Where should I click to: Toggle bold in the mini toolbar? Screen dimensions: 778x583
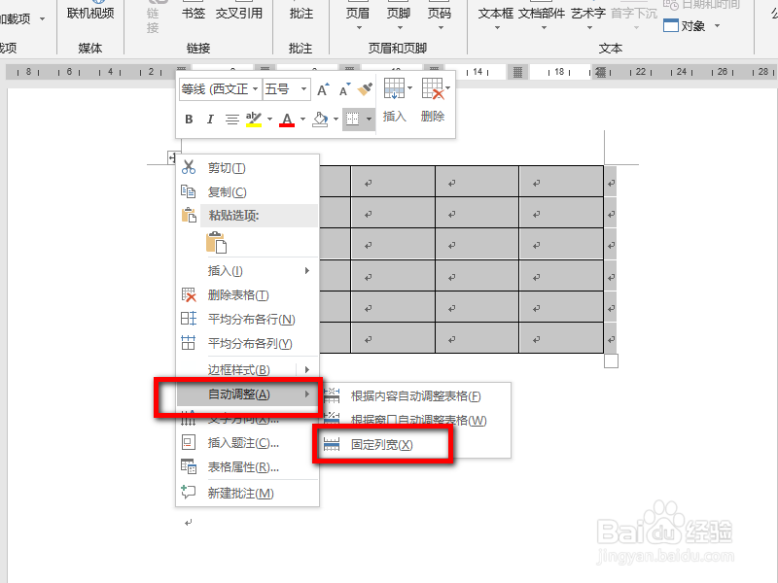click(189, 119)
